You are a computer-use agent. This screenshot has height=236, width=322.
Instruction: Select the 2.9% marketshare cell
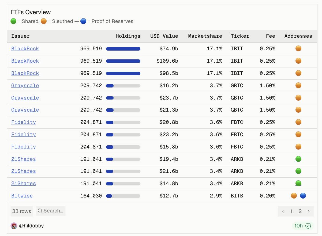(216, 196)
